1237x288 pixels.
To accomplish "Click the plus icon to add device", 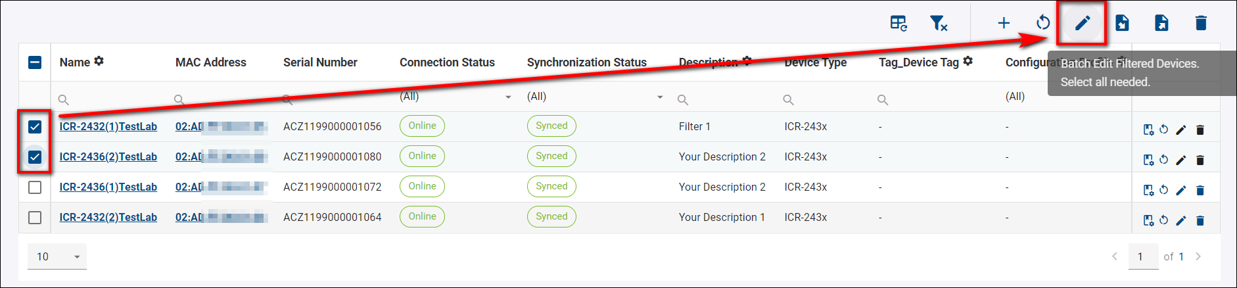I will pyautogui.click(x=1003, y=24).
